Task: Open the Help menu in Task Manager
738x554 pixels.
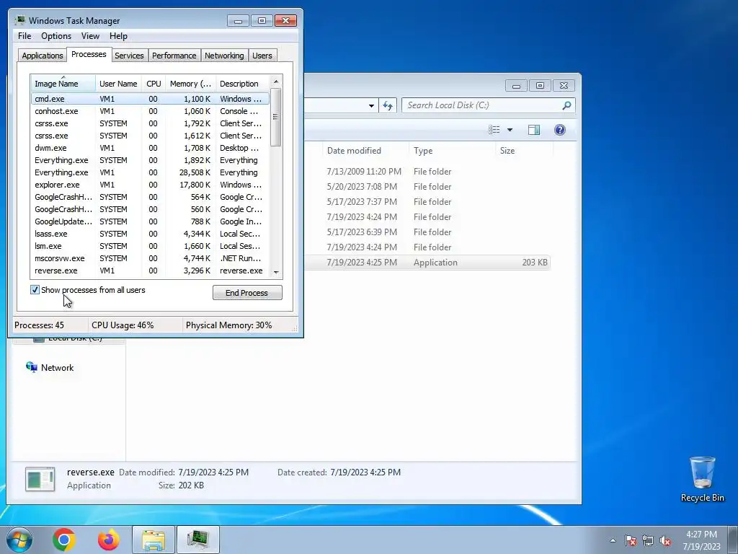Action: (119, 36)
